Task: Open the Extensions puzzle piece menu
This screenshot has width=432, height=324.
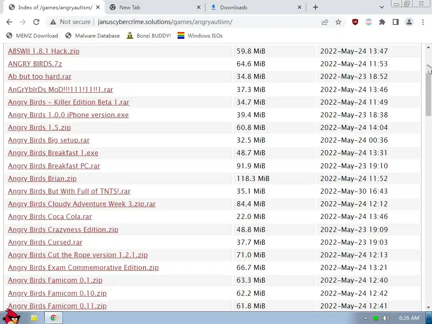Action: 382,22
